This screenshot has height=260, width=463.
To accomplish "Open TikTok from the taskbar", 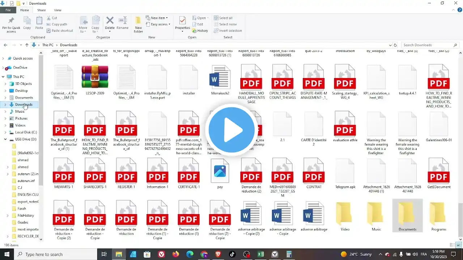I will [x=232, y=254].
